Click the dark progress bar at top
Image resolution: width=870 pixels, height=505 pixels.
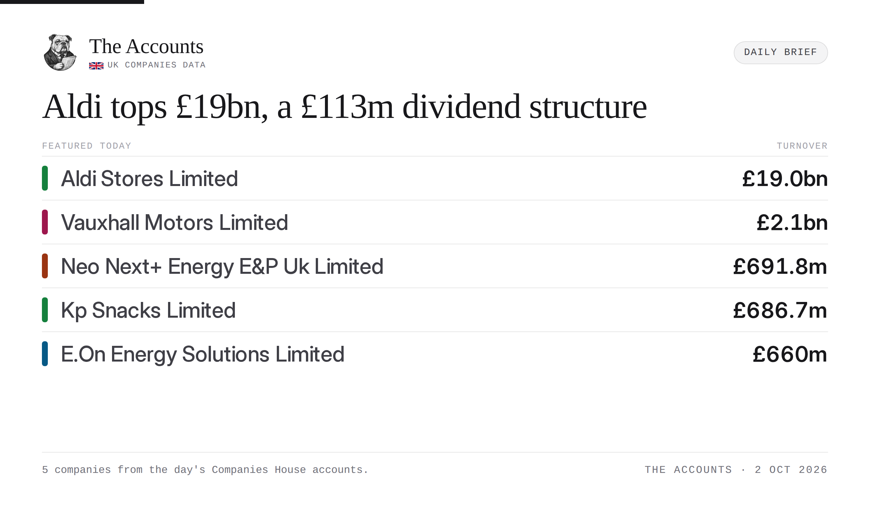coord(72,2)
